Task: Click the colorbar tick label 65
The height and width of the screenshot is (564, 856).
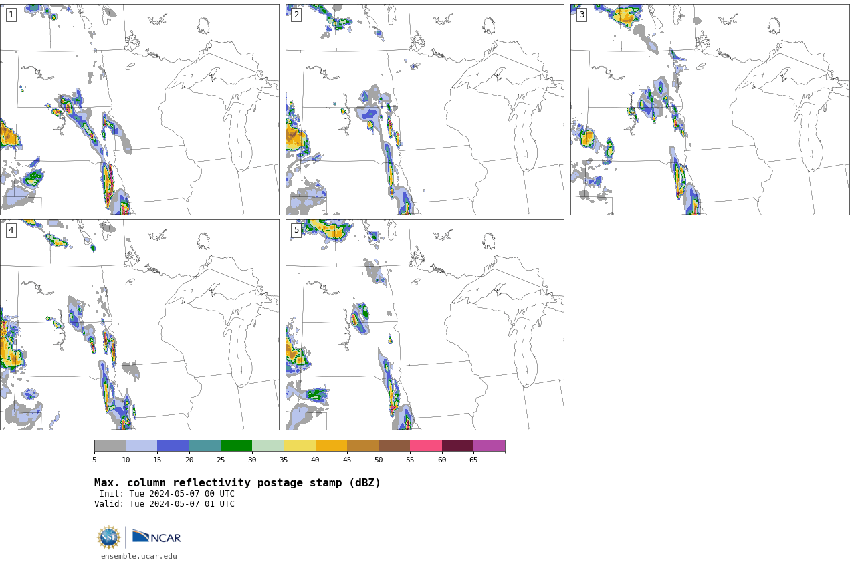Action: [473, 460]
